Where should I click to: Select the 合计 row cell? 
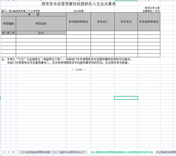pyautogui.click(x=41, y=33)
